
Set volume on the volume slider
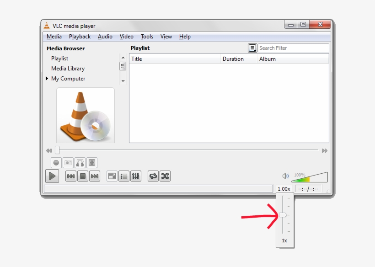[x=310, y=177]
